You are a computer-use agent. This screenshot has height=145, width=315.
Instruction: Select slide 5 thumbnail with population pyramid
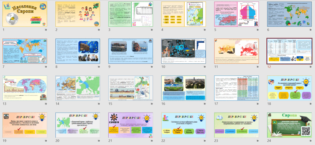(237, 14)
